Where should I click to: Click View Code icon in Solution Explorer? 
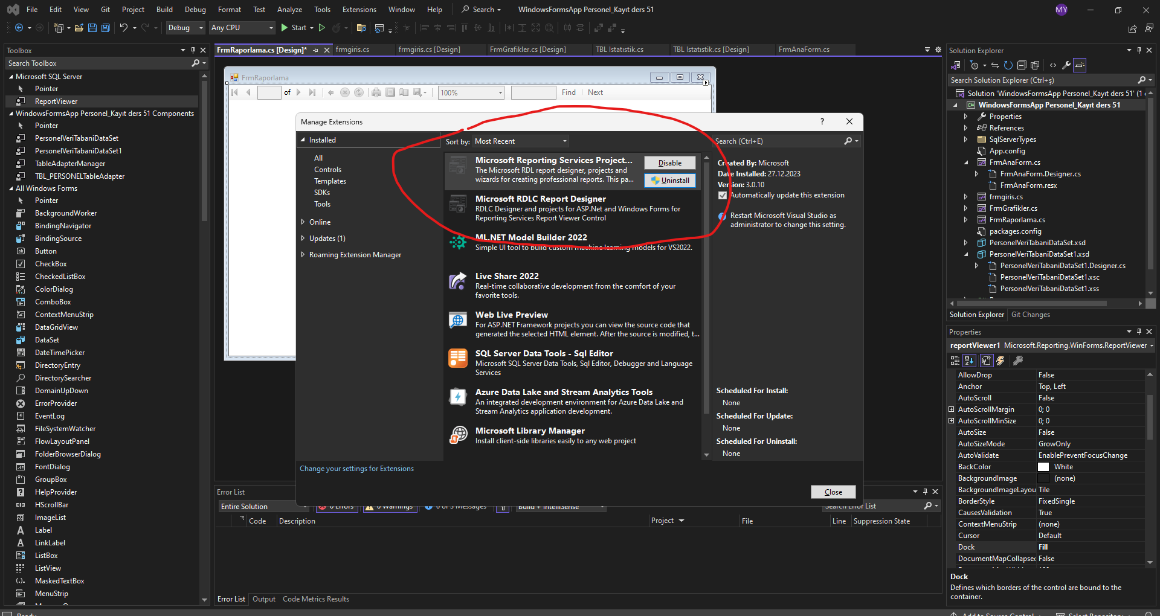click(x=1053, y=65)
